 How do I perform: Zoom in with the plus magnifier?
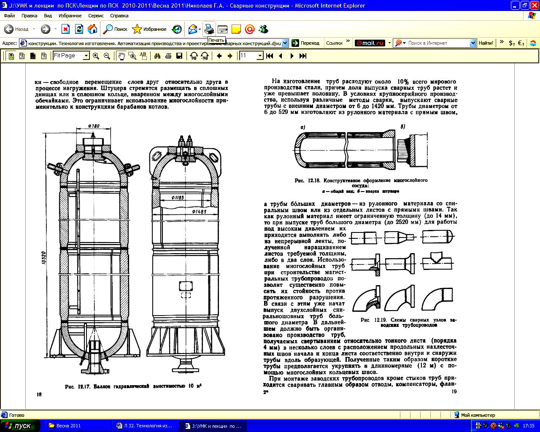click(96, 56)
